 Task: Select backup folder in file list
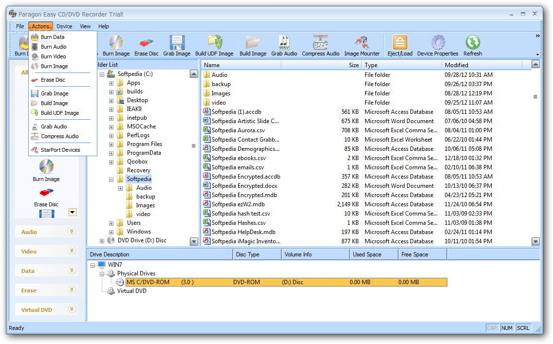coord(221,84)
